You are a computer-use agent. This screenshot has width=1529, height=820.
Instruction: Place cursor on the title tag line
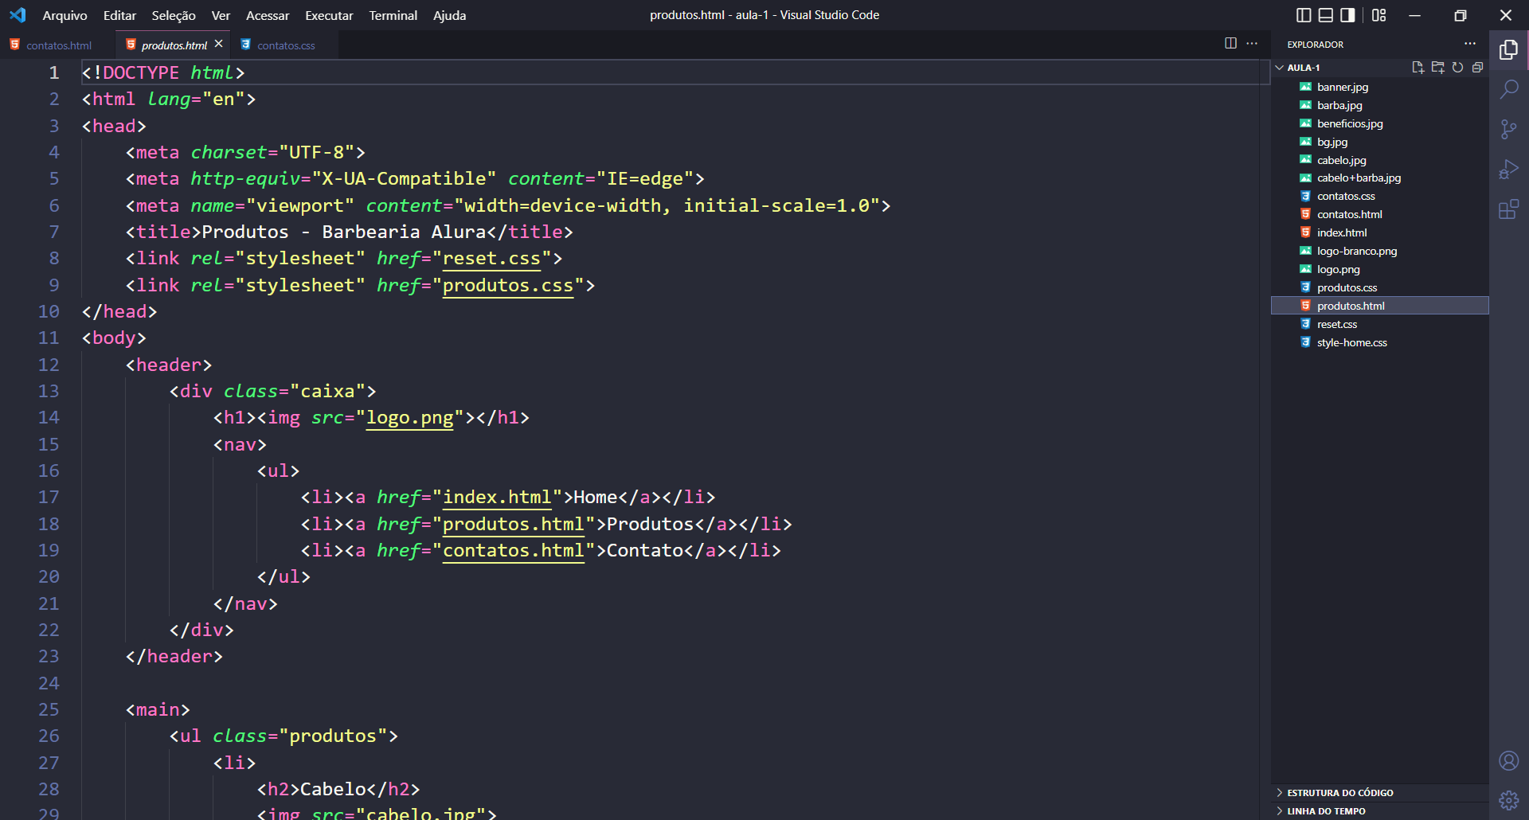(x=349, y=232)
